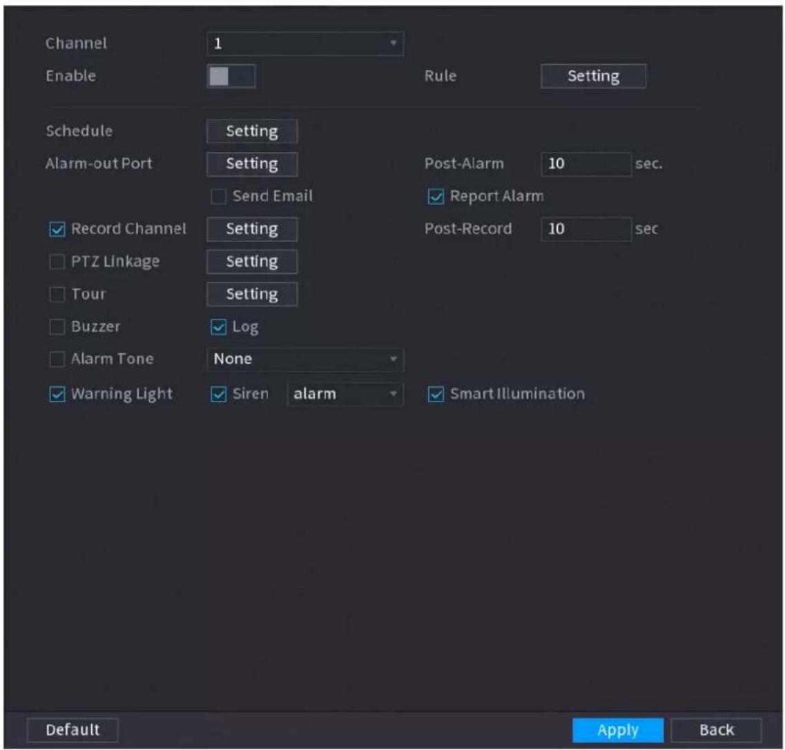The height and width of the screenshot is (750, 785).
Task: Enable the Buzzer checkbox
Action: click(57, 327)
